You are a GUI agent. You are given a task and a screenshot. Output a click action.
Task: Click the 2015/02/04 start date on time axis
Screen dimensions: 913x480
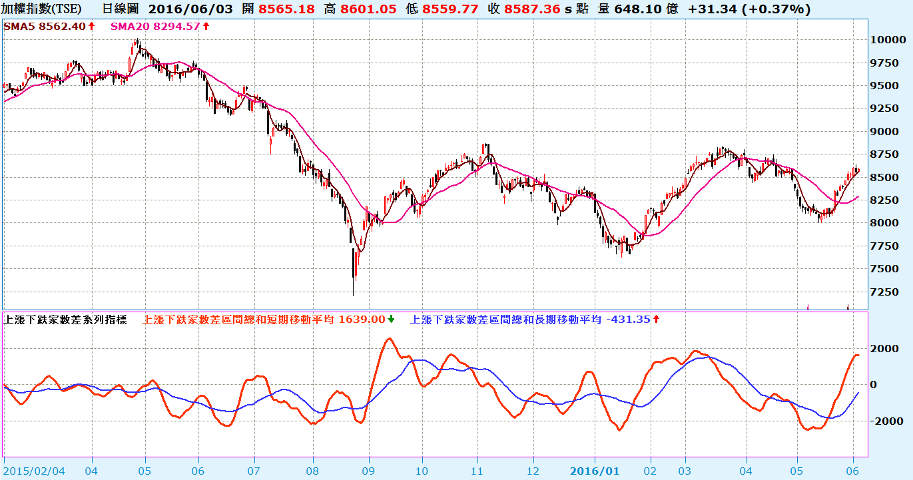click(34, 471)
